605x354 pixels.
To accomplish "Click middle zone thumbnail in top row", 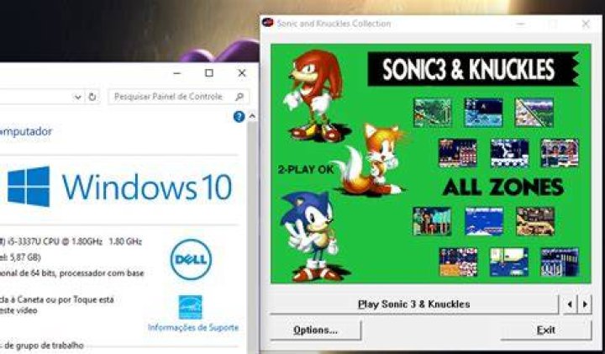I will click(483, 113).
